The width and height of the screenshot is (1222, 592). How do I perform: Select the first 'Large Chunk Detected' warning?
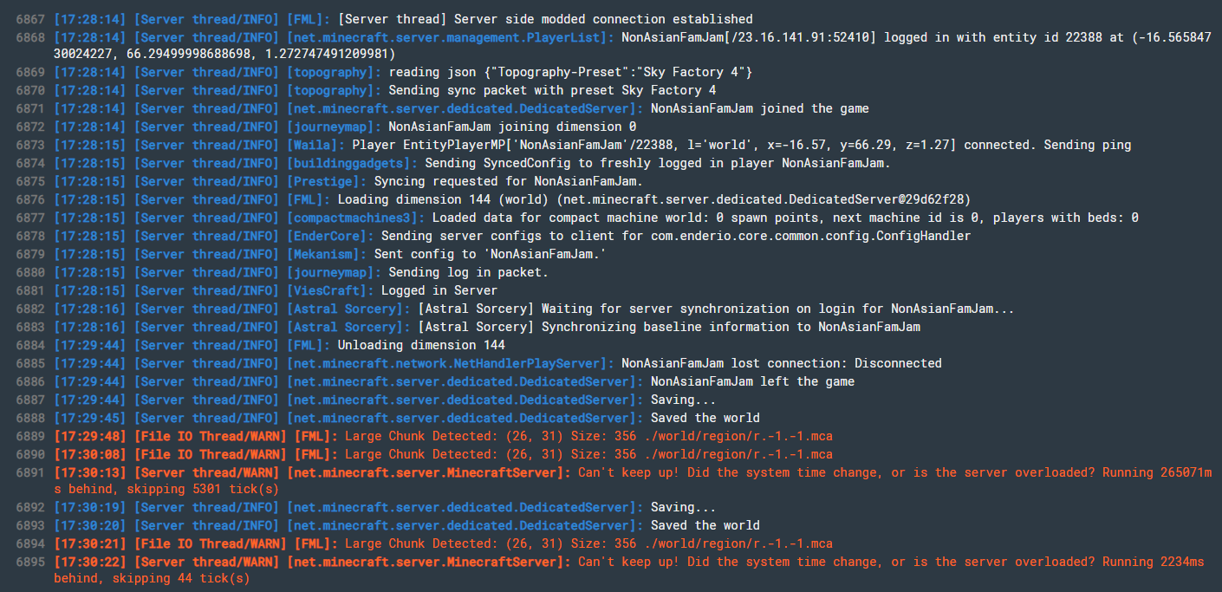443,436
